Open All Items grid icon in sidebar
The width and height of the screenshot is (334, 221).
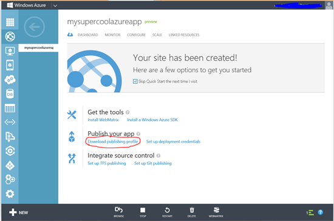pos(10,22)
